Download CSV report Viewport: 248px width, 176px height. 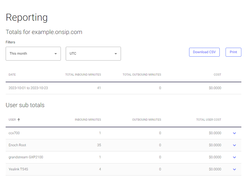pyautogui.click(x=204, y=52)
